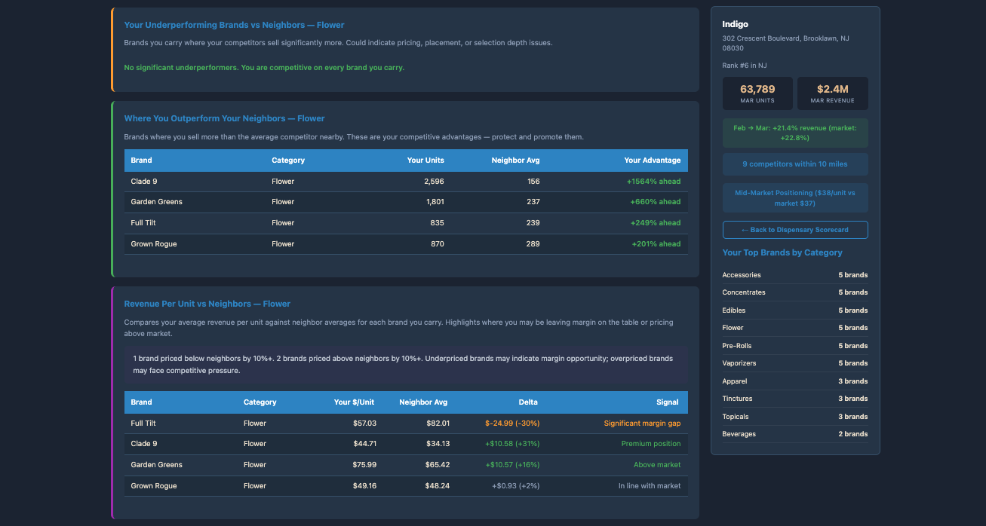Open the Pre-Rolls row in Top Brands

[795, 346]
